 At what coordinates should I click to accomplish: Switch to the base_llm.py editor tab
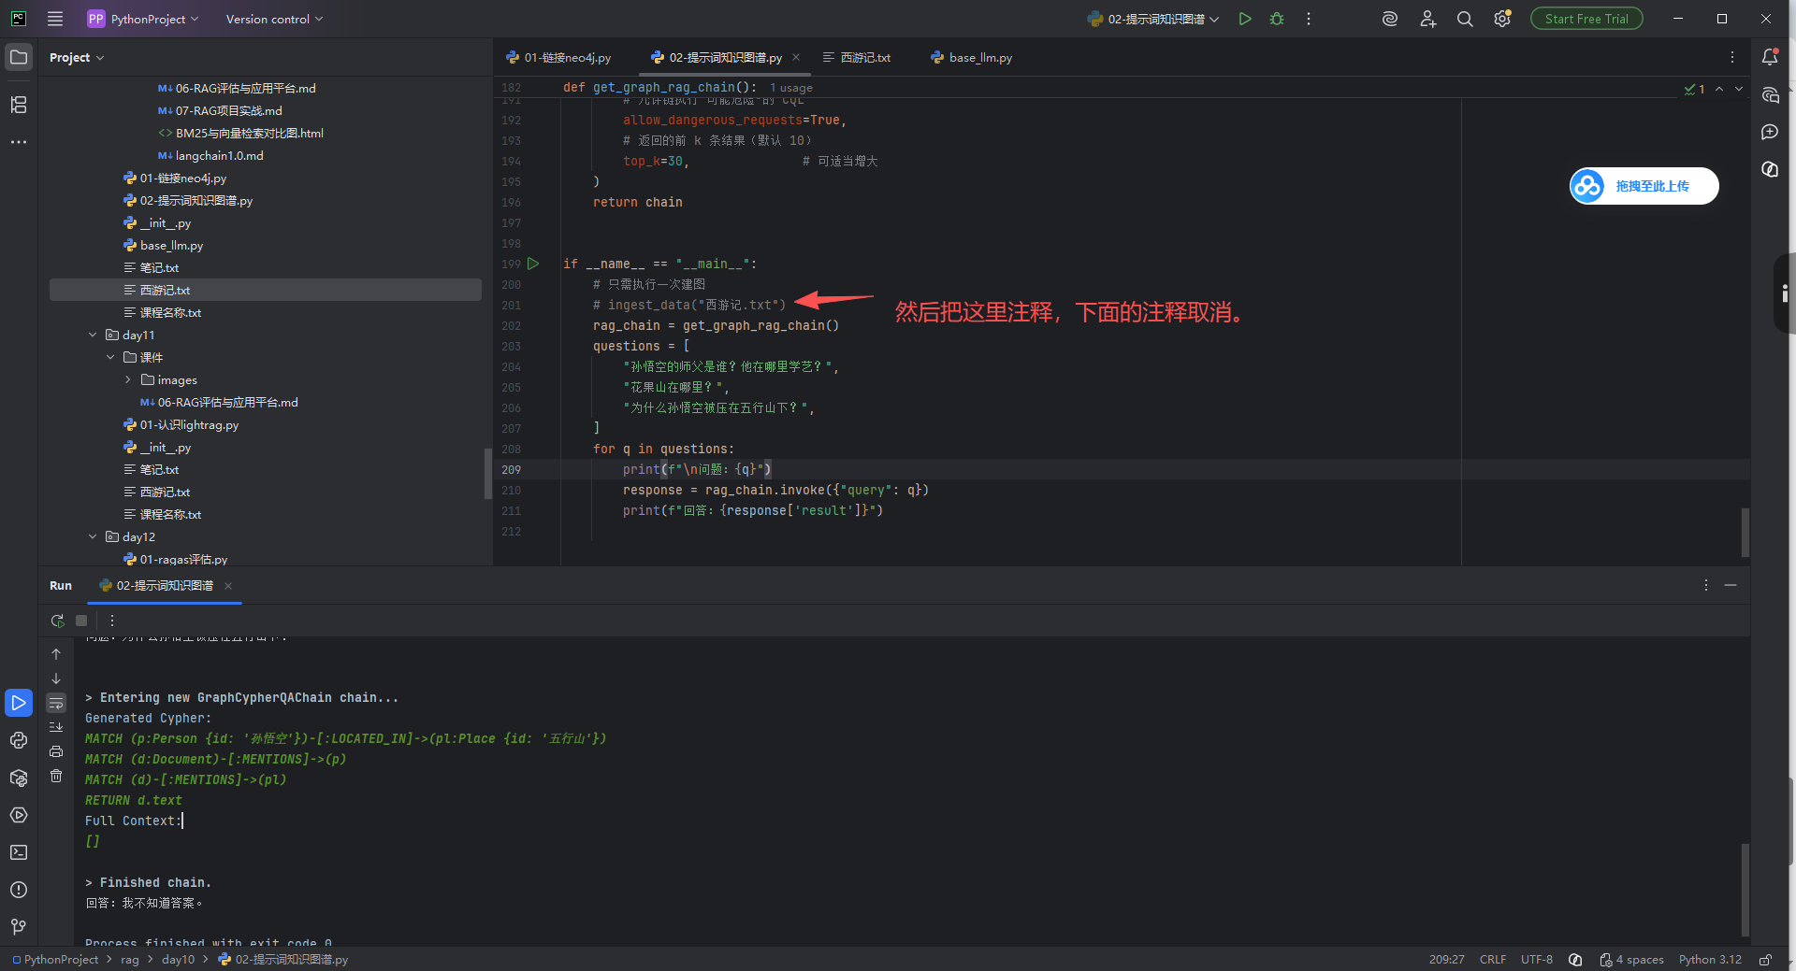pos(971,57)
